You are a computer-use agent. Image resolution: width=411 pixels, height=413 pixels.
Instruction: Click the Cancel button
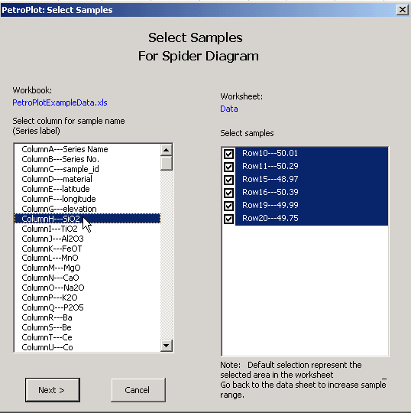[138, 390]
